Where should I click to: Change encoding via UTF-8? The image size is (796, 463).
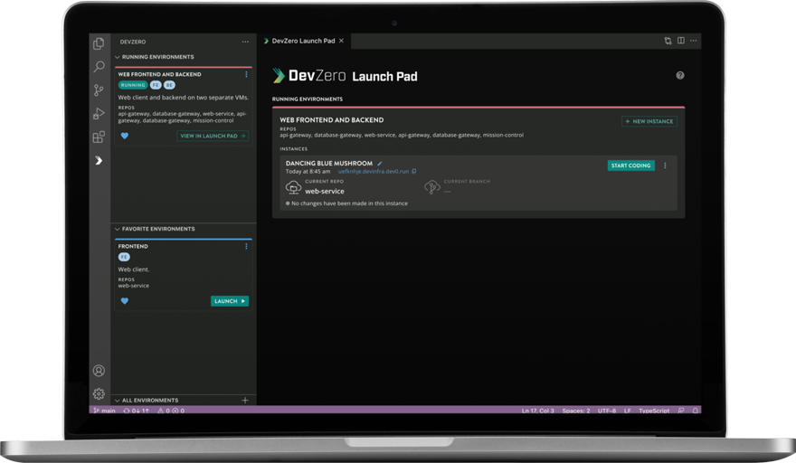tap(607, 411)
